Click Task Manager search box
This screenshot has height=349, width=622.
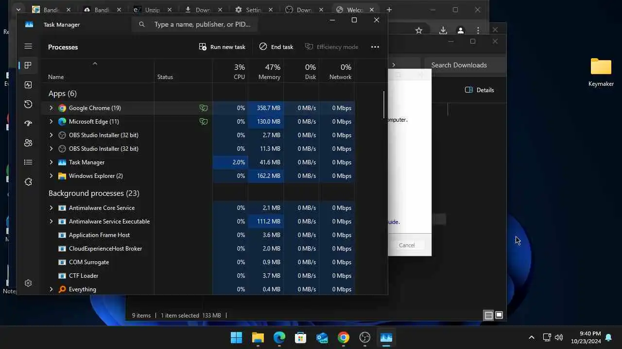click(x=194, y=24)
